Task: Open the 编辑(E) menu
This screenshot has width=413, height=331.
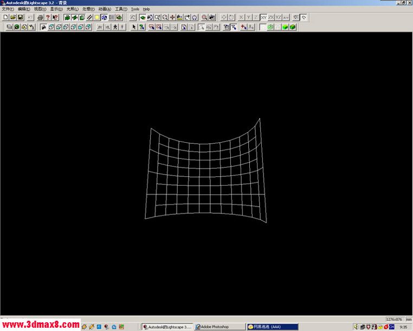Action: 24,9
